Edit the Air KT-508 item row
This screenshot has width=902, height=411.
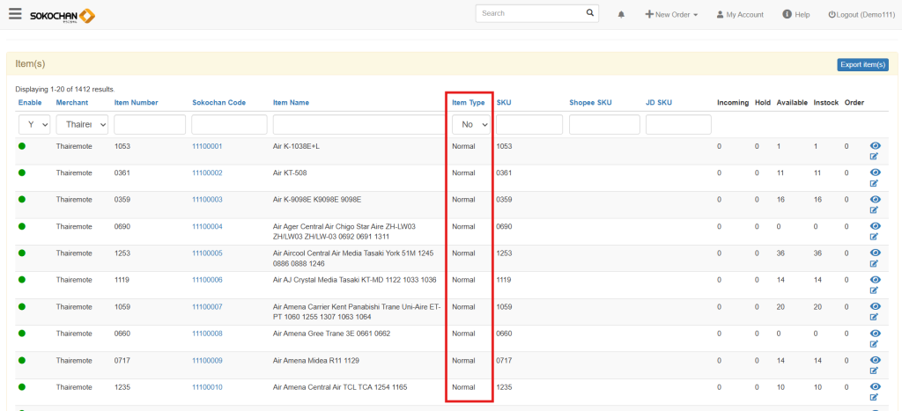click(x=874, y=183)
